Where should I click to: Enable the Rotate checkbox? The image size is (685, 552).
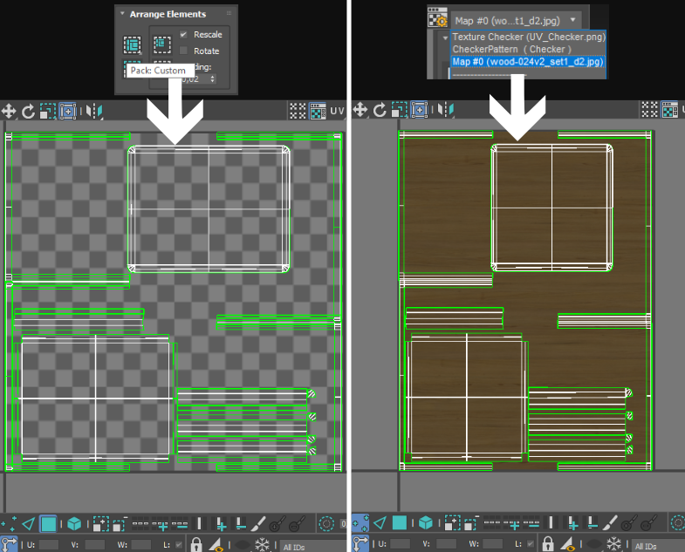183,51
